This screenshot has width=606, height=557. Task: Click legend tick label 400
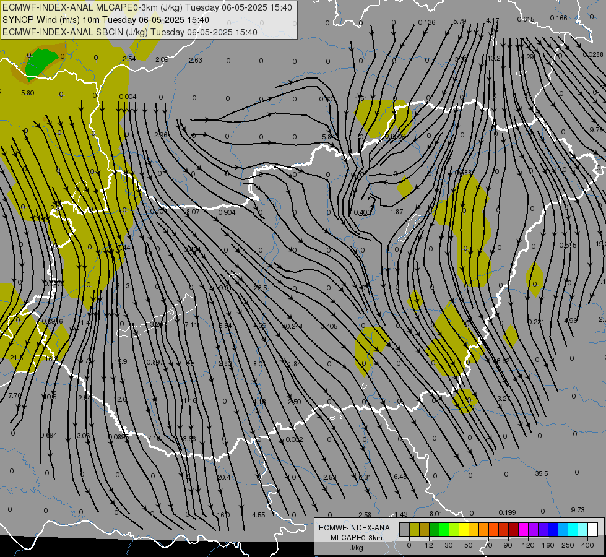[x=587, y=545]
